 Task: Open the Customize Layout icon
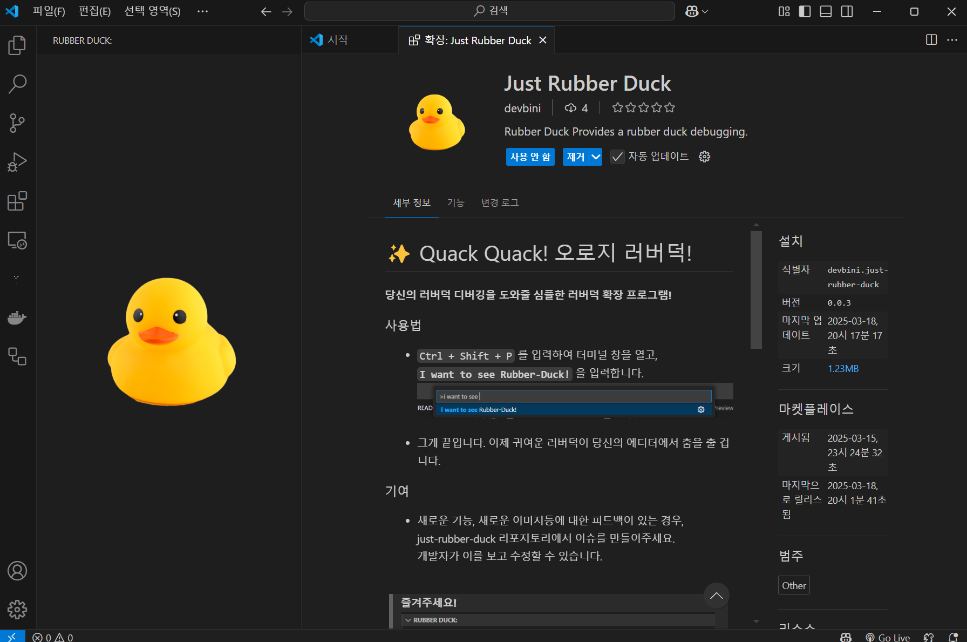[x=784, y=11]
